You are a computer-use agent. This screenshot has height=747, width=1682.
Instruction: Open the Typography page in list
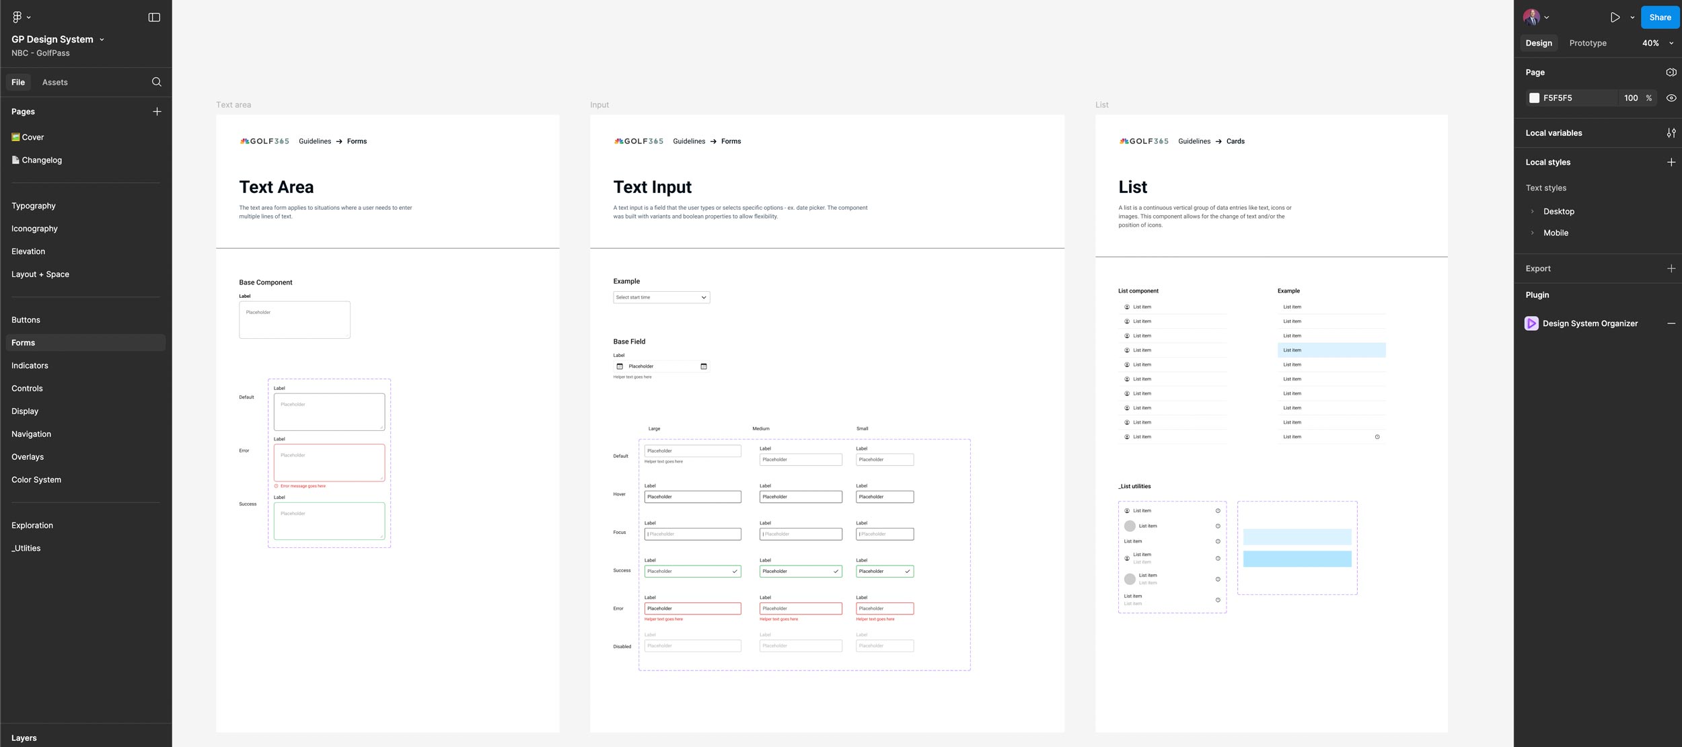pyautogui.click(x=34, y=206)
